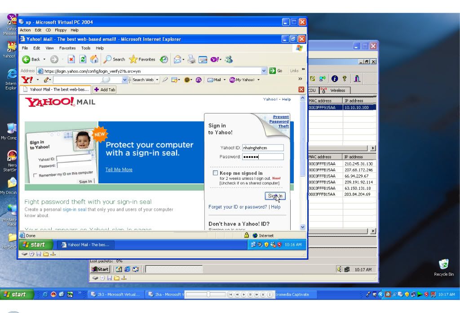Select the Yahoo! Mail browser tab

[x=55, y=90]
